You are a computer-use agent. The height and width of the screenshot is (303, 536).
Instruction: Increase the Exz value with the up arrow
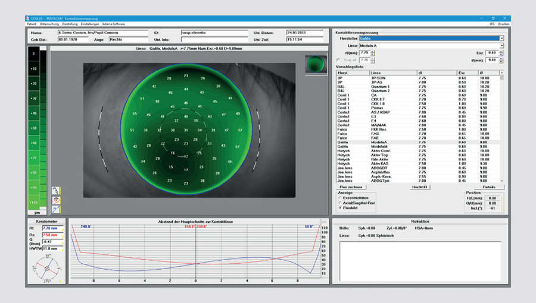501,52
